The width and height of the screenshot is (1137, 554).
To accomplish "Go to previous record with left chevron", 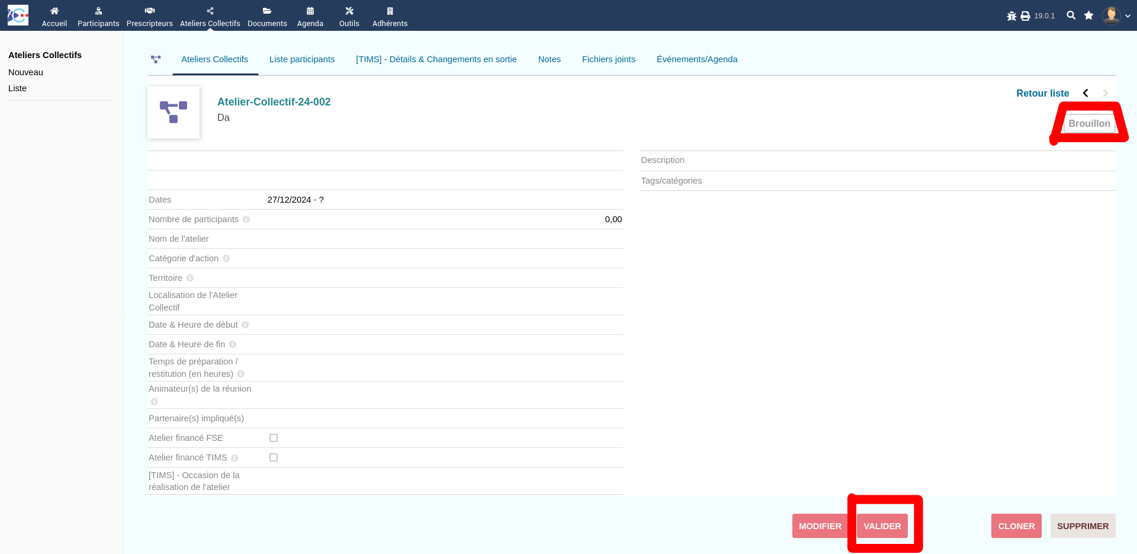I will coord(1085,93).
